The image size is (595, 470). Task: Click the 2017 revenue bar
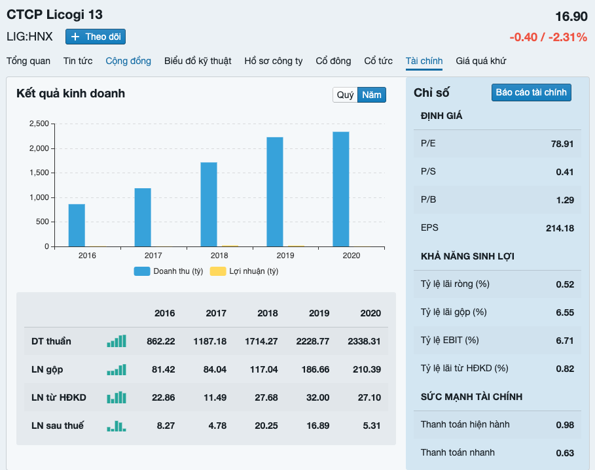click(143, 218)
